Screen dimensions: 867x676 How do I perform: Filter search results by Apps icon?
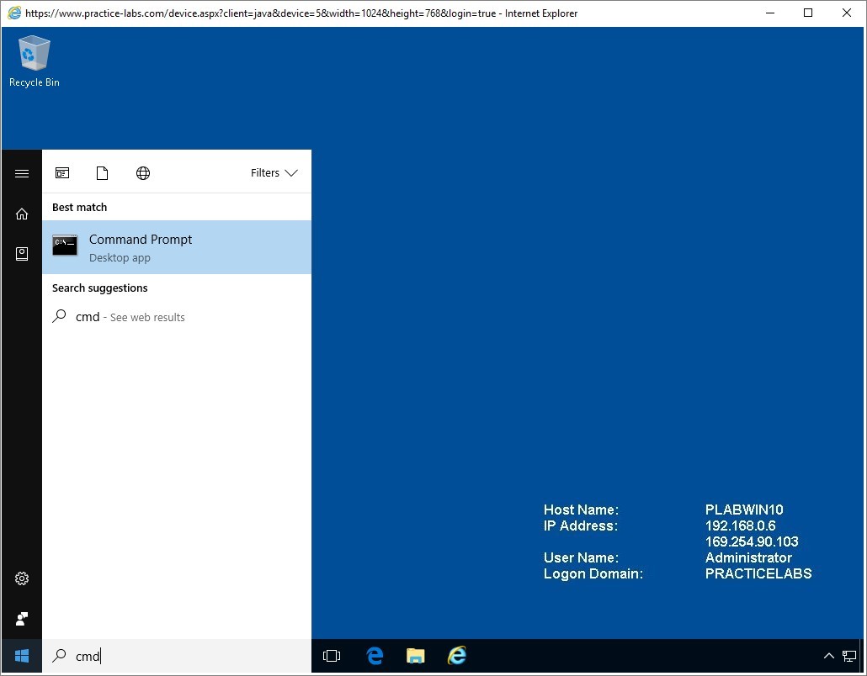click(x=62, y=173)
